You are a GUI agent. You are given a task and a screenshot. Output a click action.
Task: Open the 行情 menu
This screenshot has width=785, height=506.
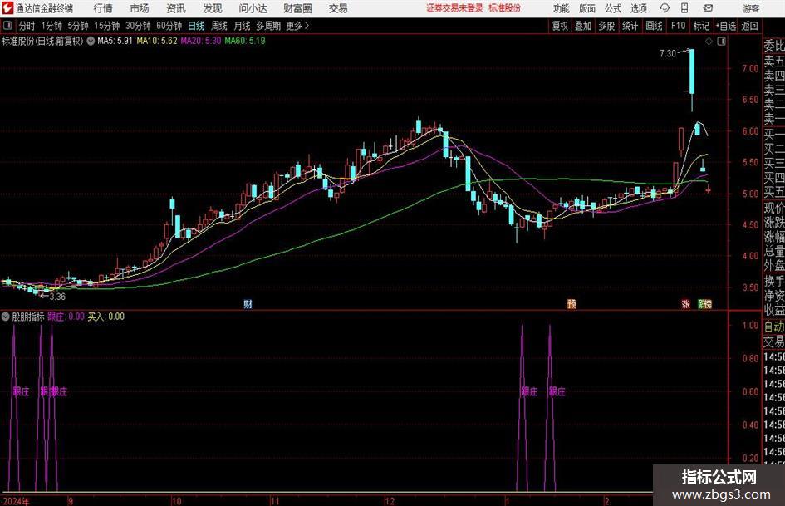pos(103,8)
